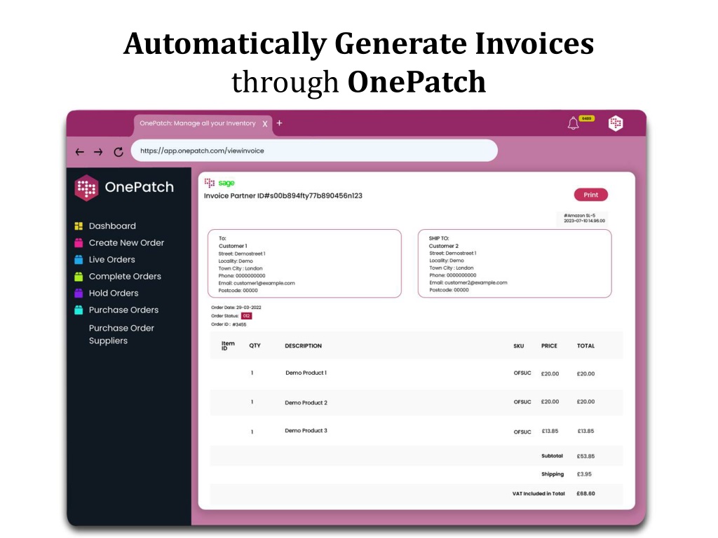The height and width of the screenshot is (538, 718).
Task: Click the customer2@example.com email
Action: [x=476, y=283]
